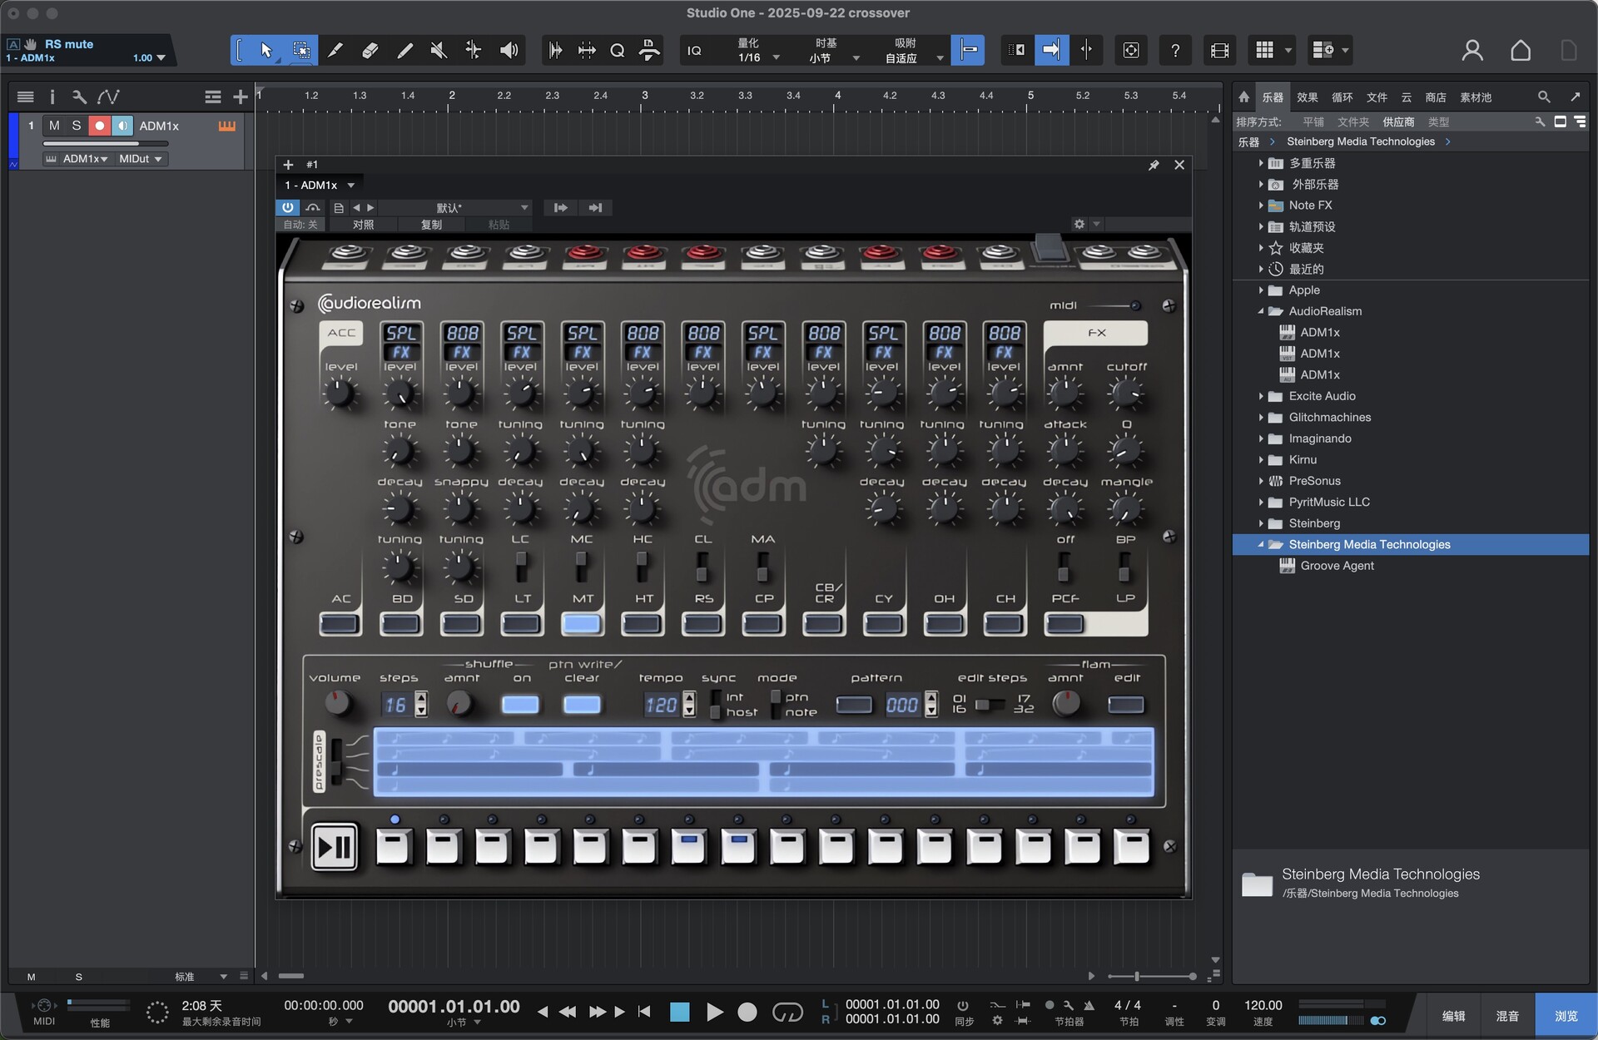The height and width of the screenshot is (1040, 1598).
Task: Select the Groove Agent instrument
Action: [1337, 566]
